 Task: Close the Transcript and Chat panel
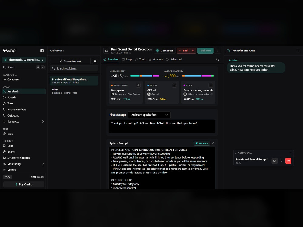point(298,51)
